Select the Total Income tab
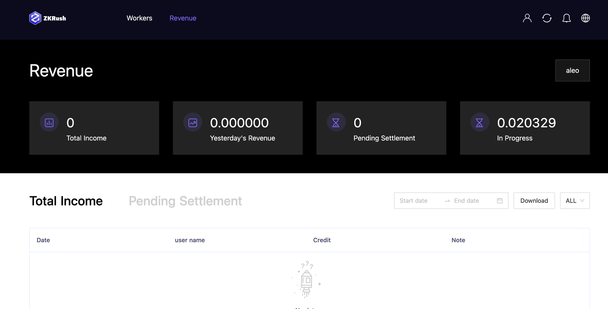 pyautogui.click(x=66, y=201)
